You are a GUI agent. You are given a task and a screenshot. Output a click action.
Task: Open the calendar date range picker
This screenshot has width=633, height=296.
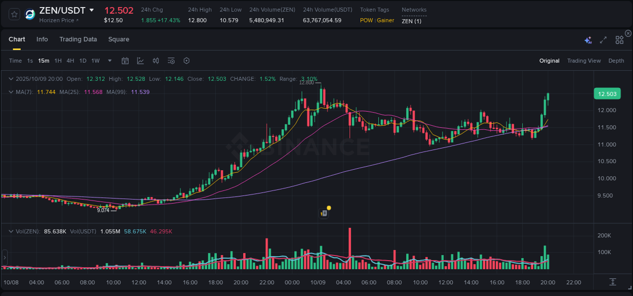125,60
